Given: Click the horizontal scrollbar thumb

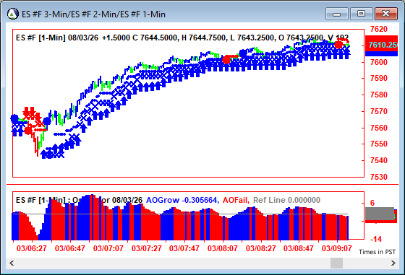Looking at the screenshot, I should pos(337,263).
